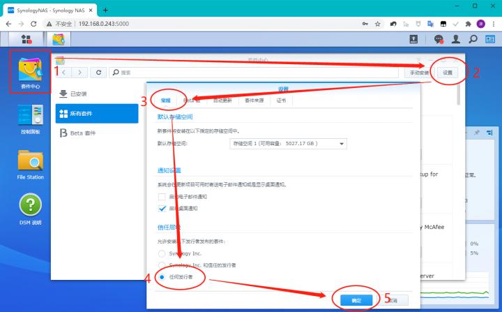Screen dimensions: 502x312
Task: Open Google Translate extension icon
Action: (431, 24)
